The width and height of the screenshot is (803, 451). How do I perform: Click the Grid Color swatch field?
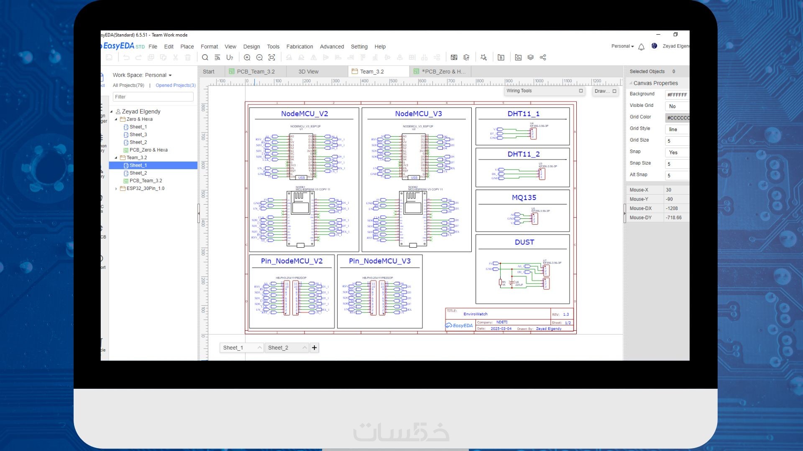pyautogui.click(x=677, y=118)
